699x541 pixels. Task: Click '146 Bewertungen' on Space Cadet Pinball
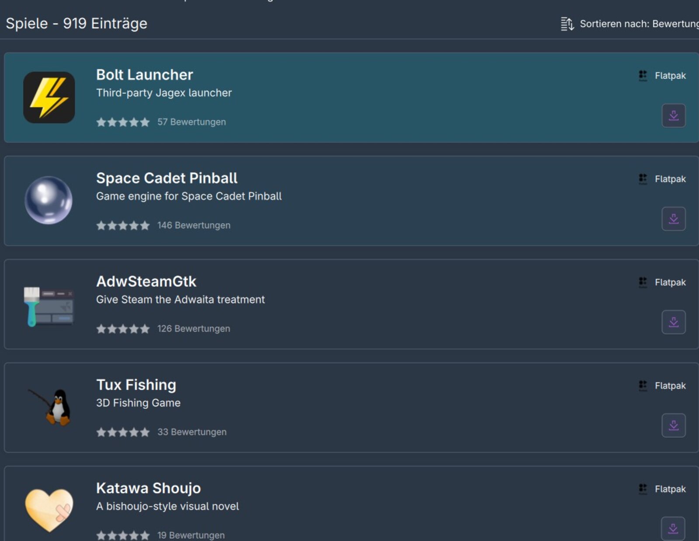click(x=194, y=225)
